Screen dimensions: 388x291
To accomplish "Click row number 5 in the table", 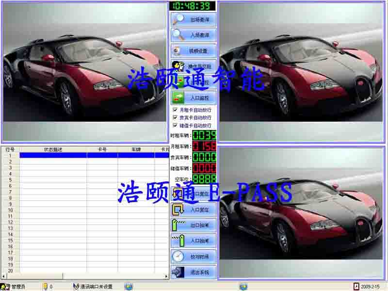I will click(x=10, y=180).
